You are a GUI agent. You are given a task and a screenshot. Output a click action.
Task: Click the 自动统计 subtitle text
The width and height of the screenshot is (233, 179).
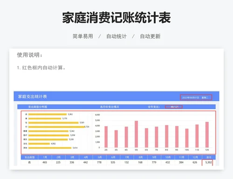pos(116,36)
